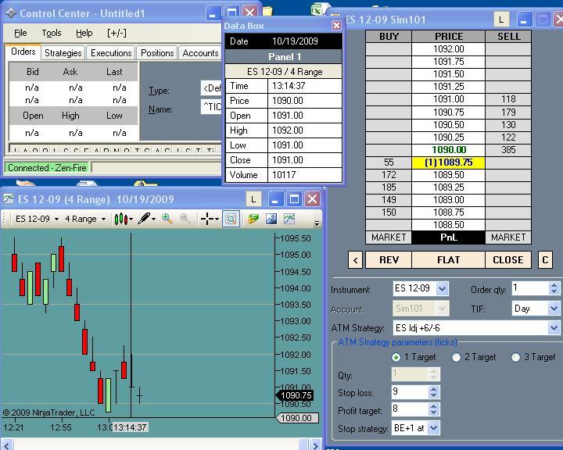The image size is (563, 450).
Task: Click the REV button
Action: (389, 260)
